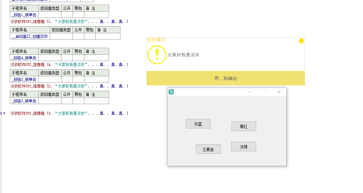Choose the 土豪金 button
Screen dimensions: 363x193
tap(208, 149)
